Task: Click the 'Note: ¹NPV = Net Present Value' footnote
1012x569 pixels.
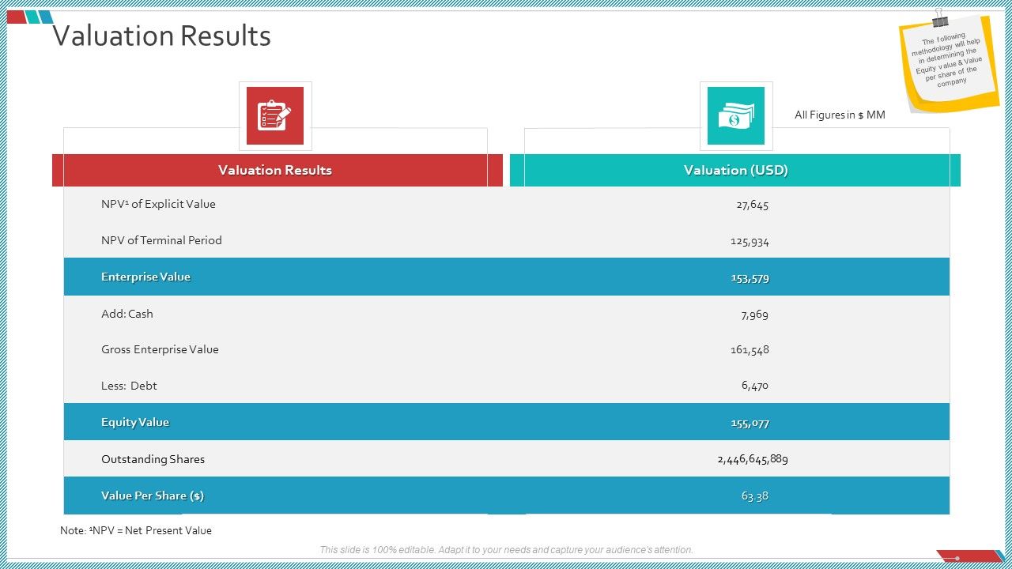Action: click(136, 531)
